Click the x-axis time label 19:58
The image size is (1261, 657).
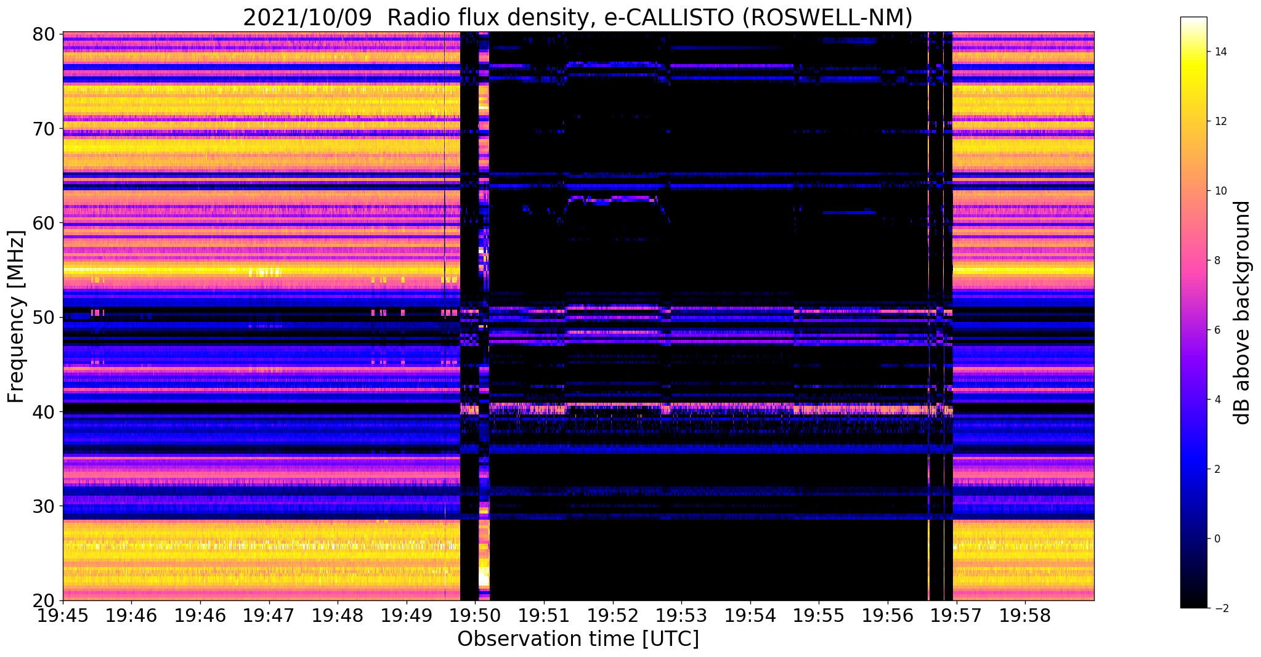[x=1025, y=615]
